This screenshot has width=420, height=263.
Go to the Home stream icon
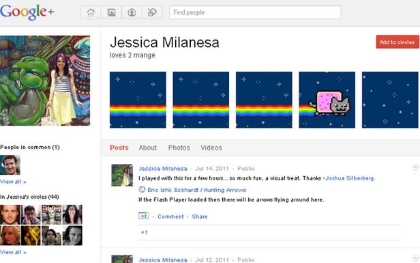pyautogui.click(x=91, y=12)
